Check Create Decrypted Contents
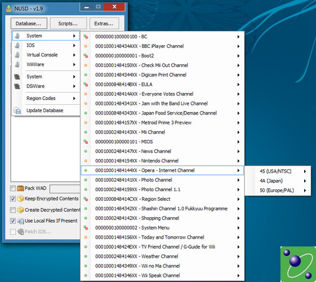The image size is (316, 282). (x=13, y=210)
